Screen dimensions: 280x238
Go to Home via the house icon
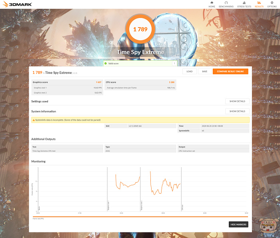212,3
